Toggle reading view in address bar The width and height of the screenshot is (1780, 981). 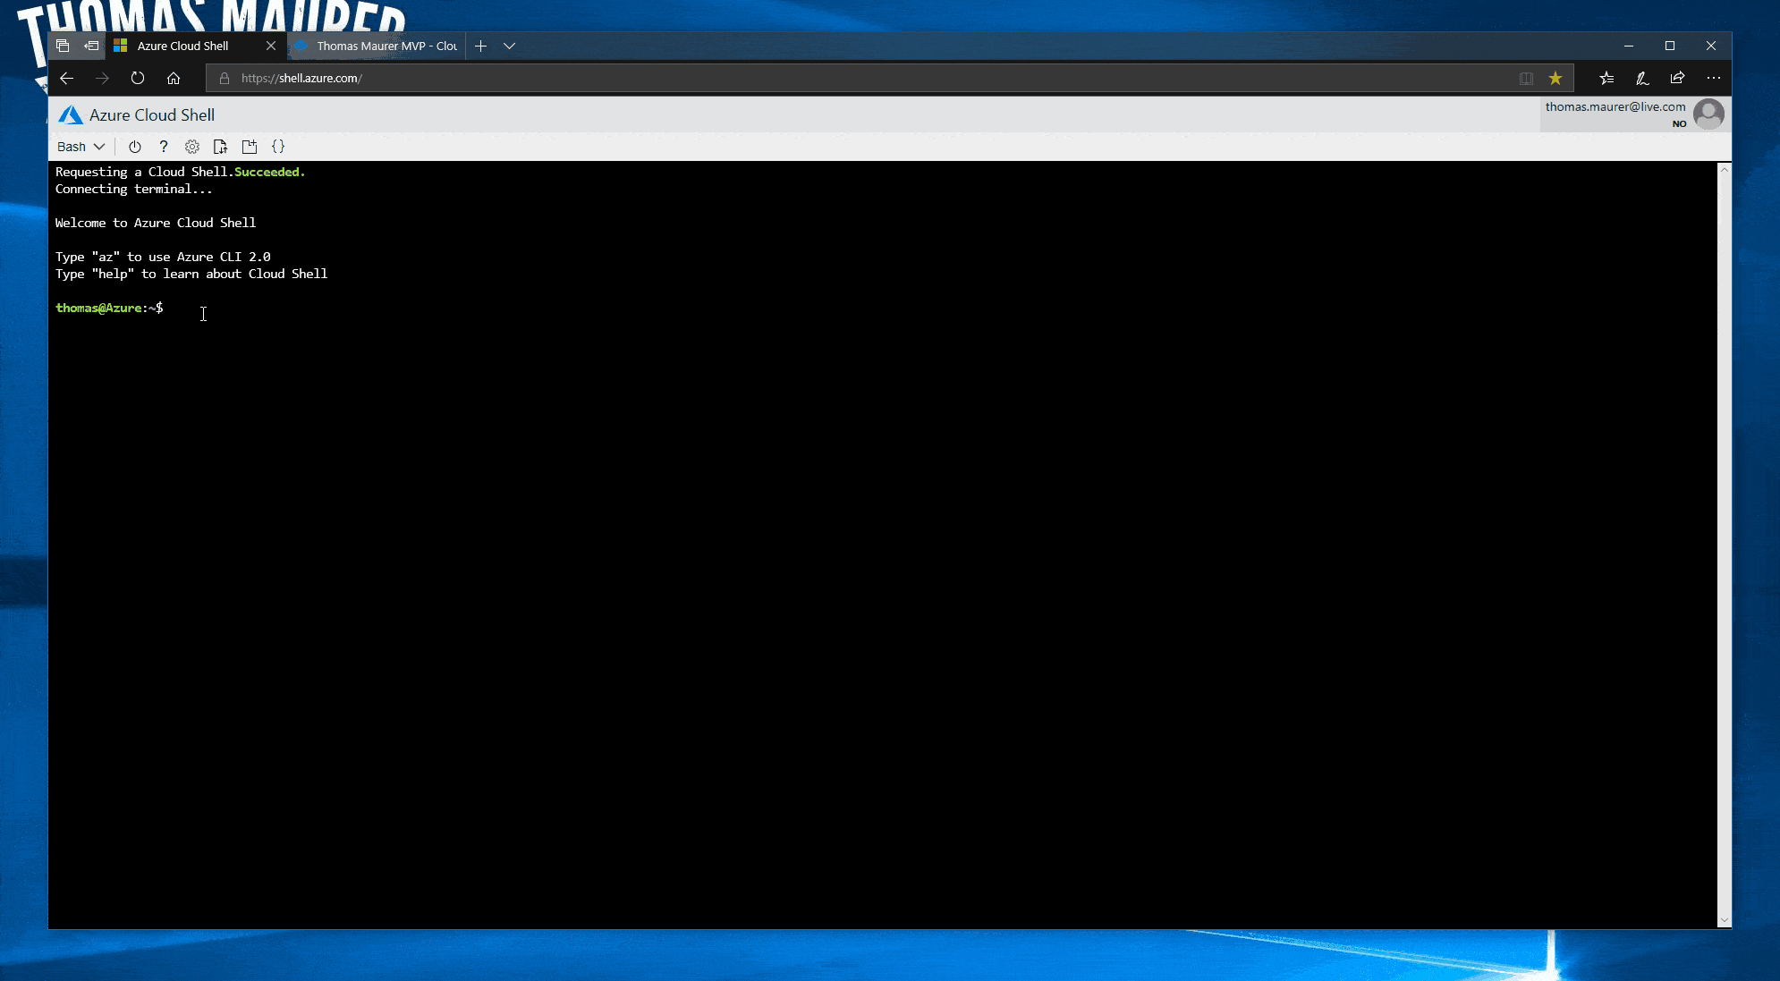[1526, 79]
